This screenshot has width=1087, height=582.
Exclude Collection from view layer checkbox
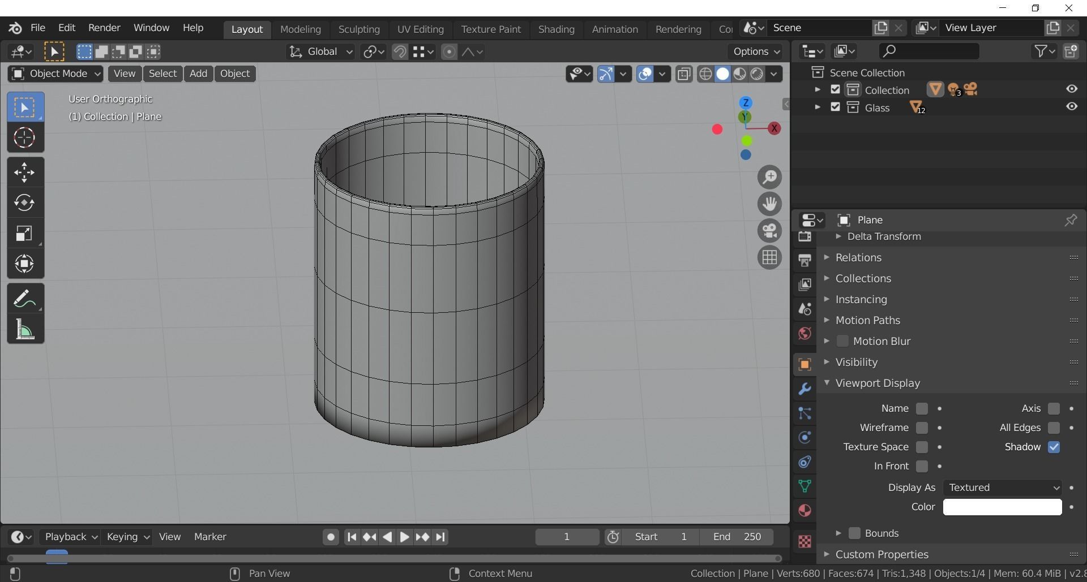click(835, 90)
